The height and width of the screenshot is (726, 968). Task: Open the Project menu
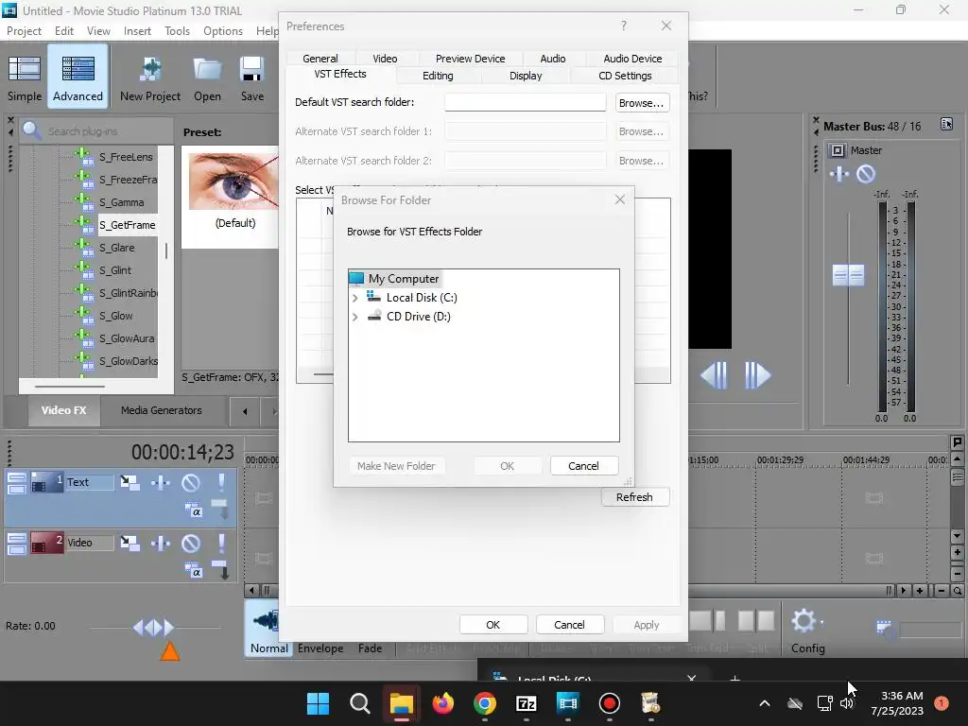tap(24, 31)
